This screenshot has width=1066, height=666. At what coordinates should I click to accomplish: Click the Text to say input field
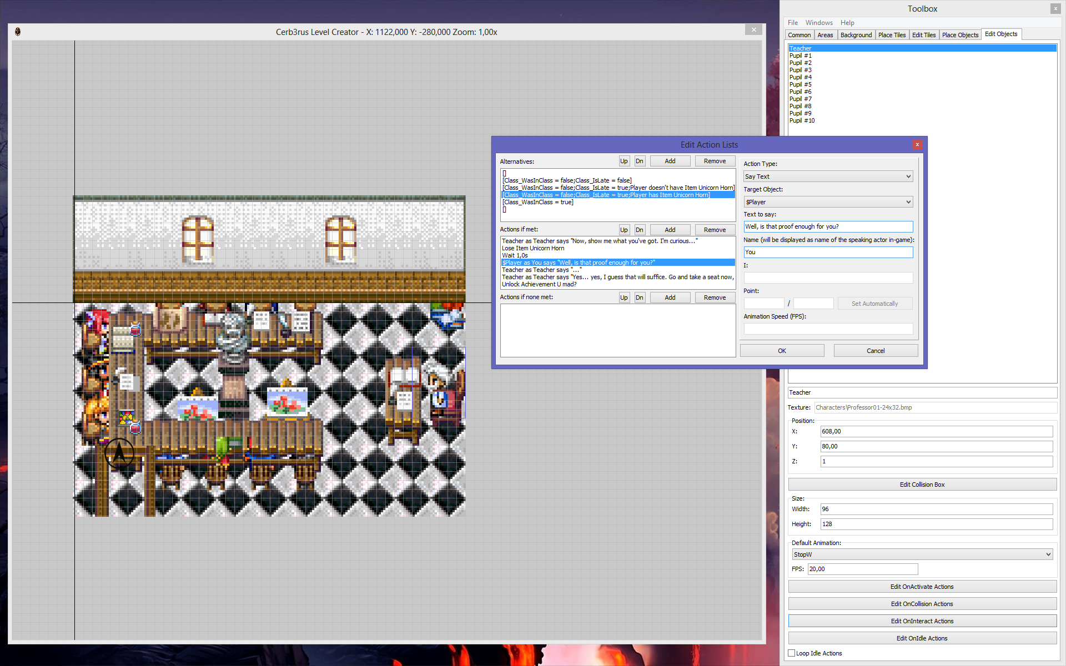pos(828,226)
